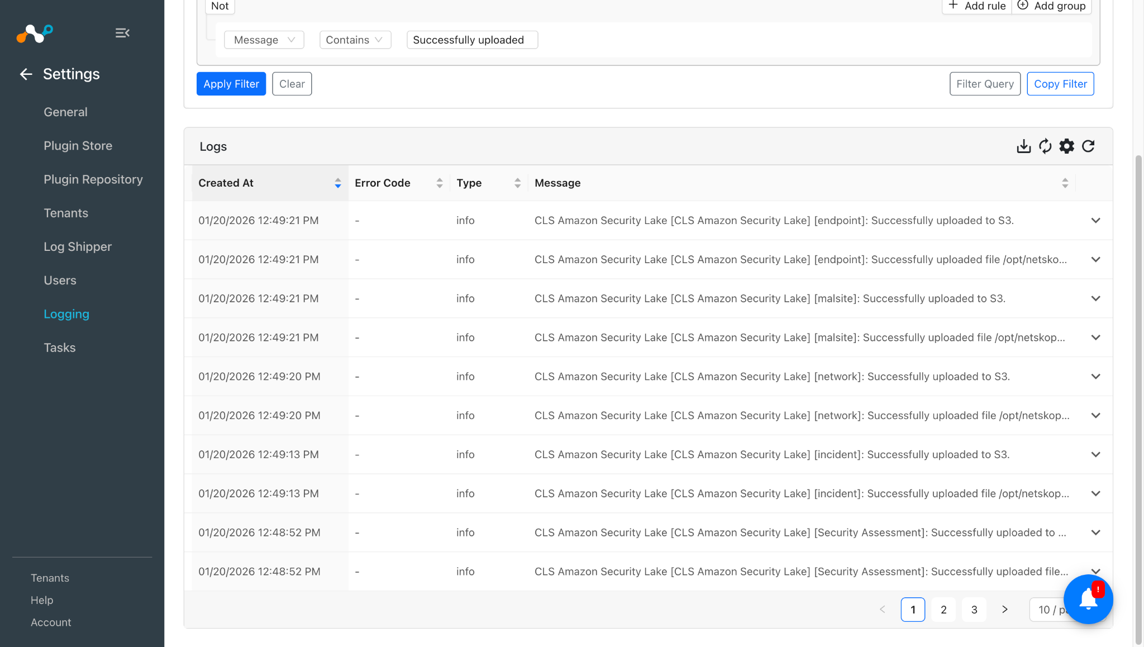Open Log Shipper page
The height and width of the screenshot is (647, 1144).
(78, 247)
